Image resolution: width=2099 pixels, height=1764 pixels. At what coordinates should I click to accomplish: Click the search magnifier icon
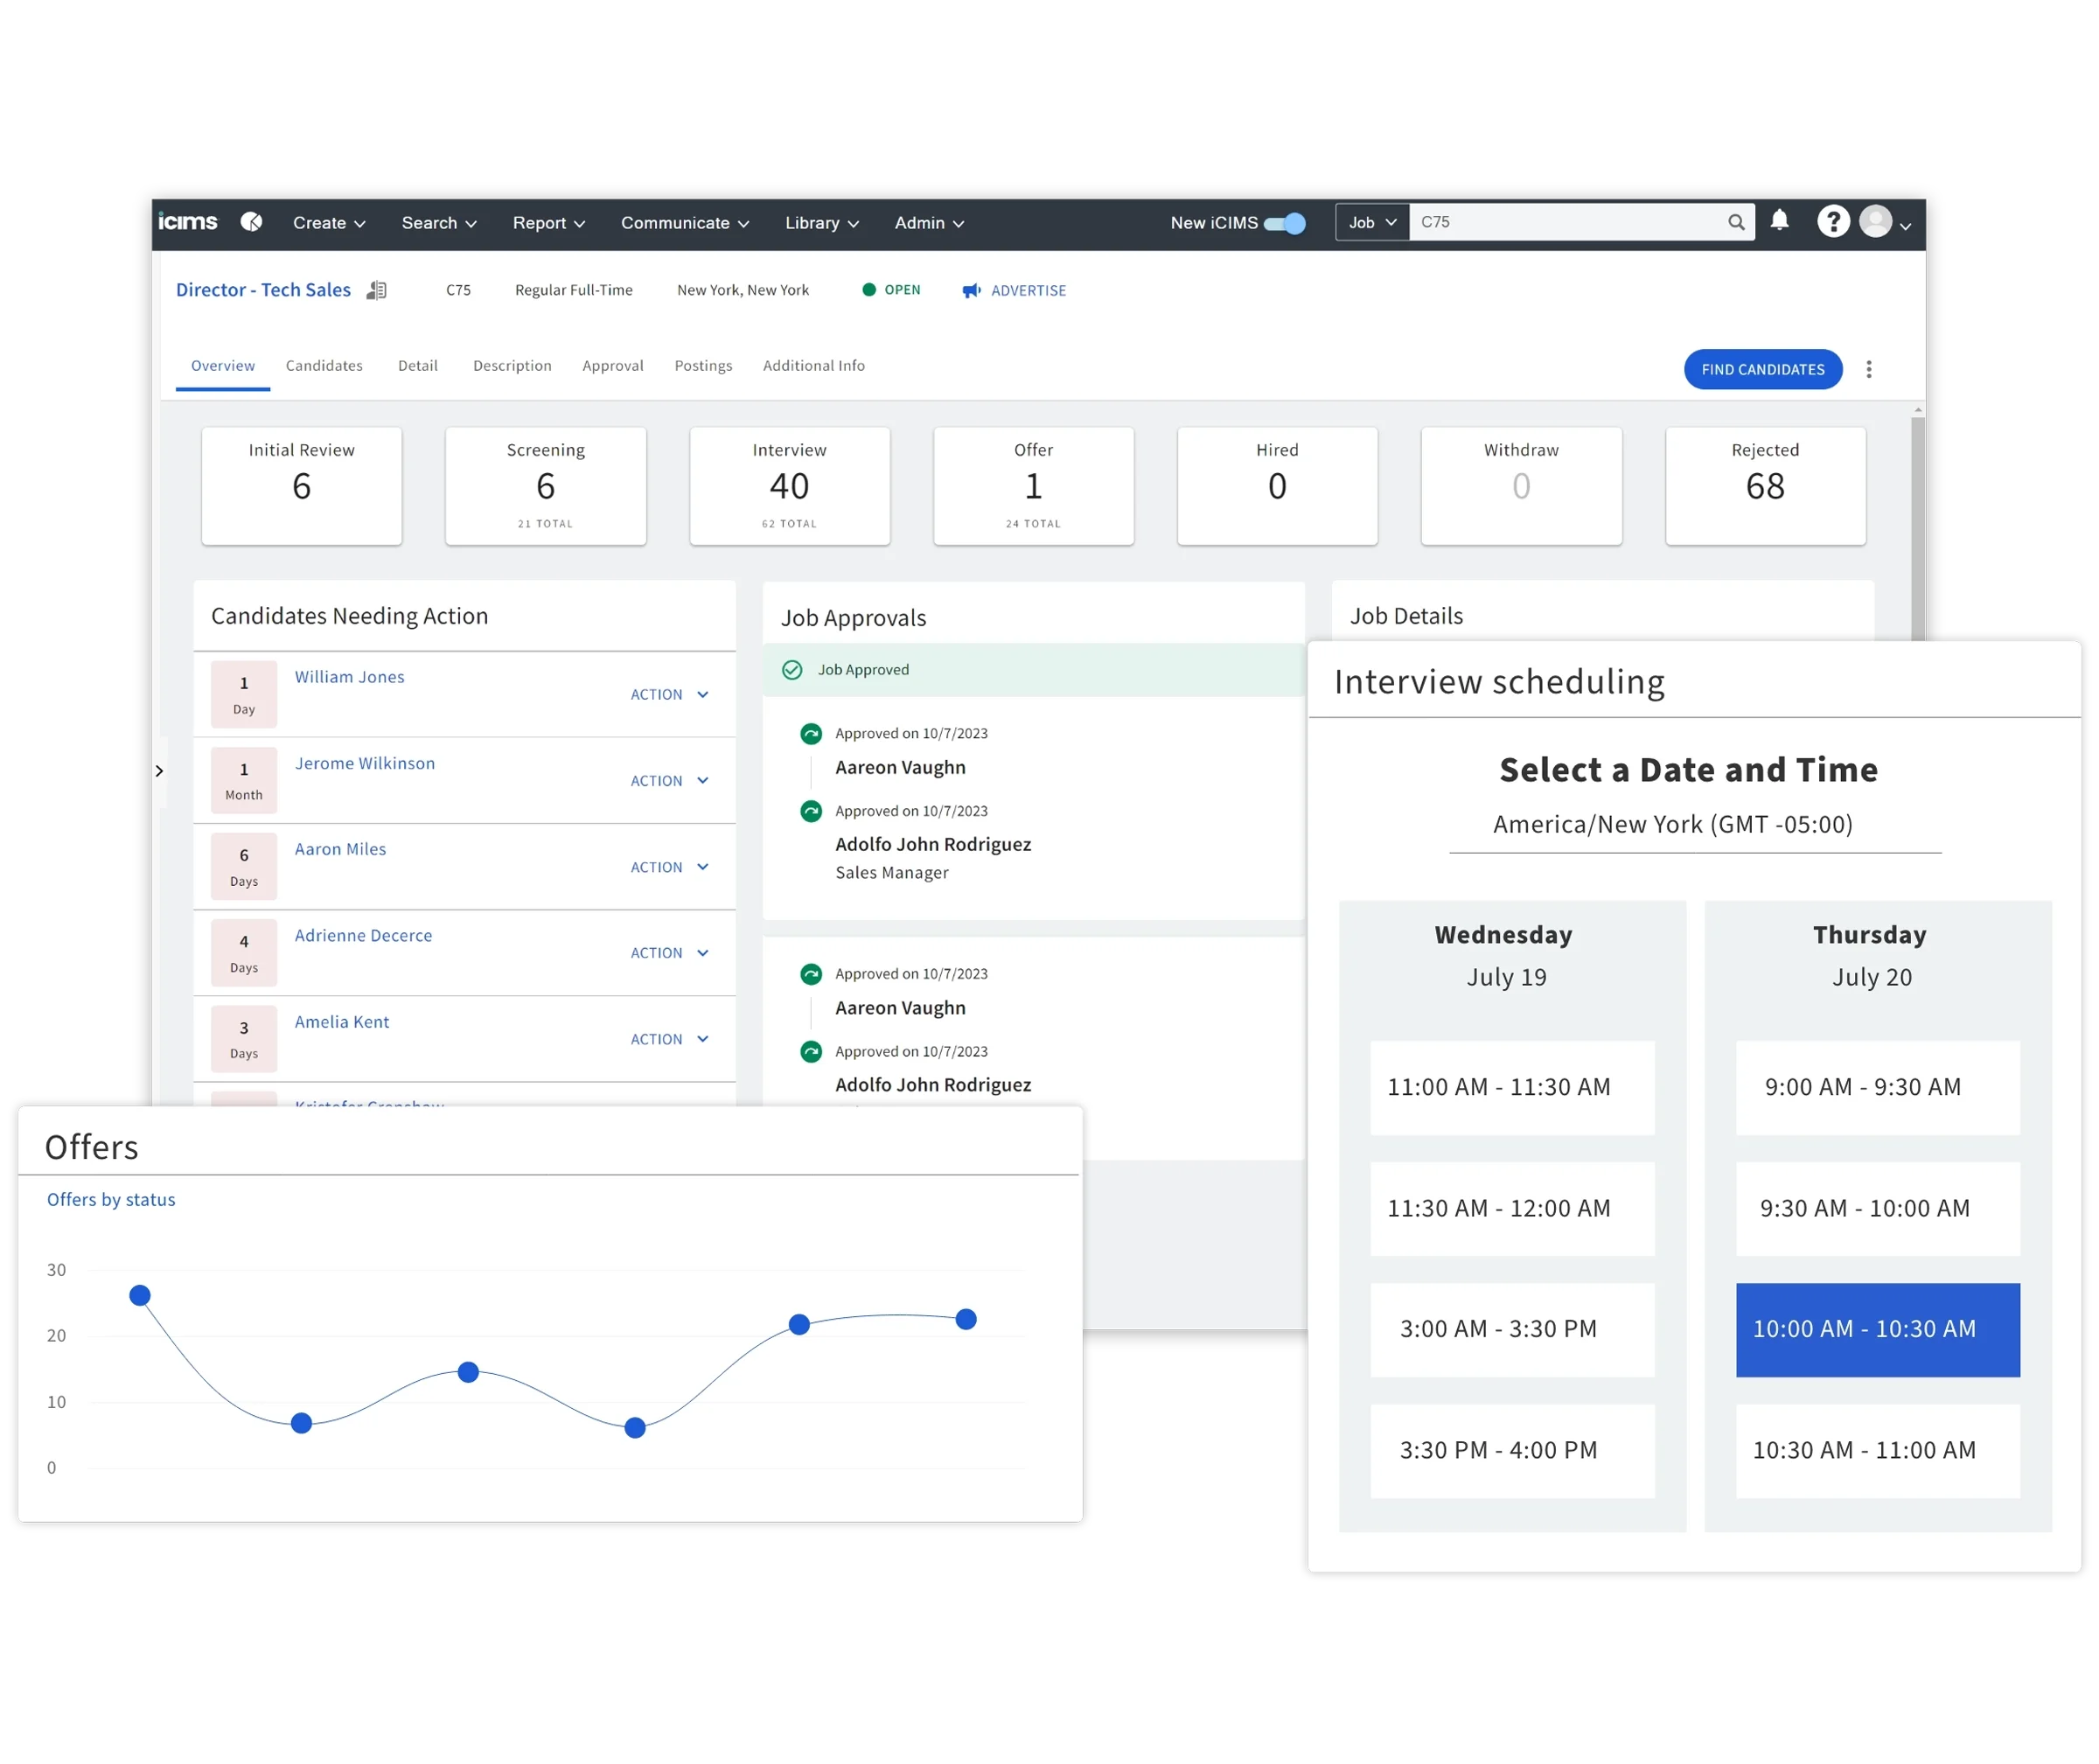(1736, 222)
